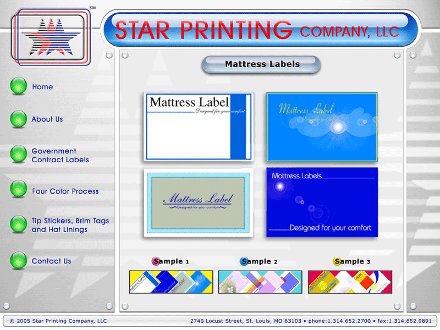
Task: Open Government Contract Labels page
Action: (60, 156)
